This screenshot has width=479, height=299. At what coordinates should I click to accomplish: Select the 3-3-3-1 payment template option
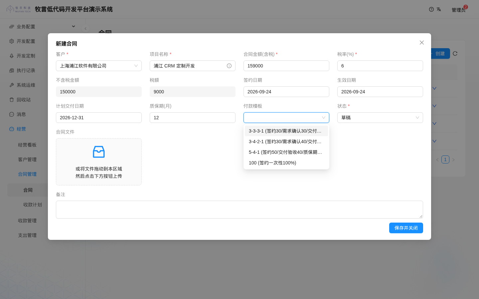pyautogui.click(x=286, y=131)
